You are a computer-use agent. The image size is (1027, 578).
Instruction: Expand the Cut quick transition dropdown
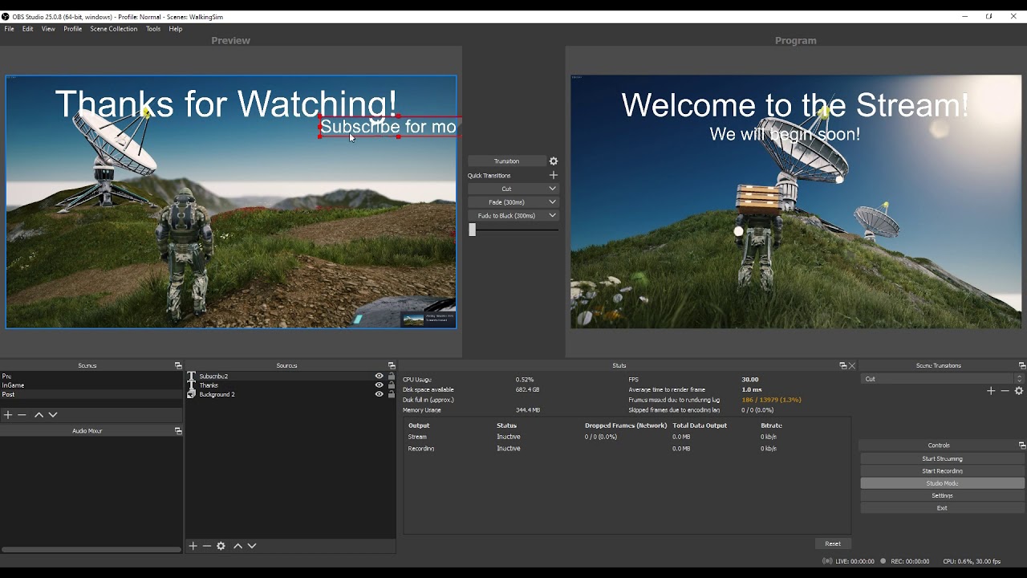pyautogui.click(x=552, y=189)
